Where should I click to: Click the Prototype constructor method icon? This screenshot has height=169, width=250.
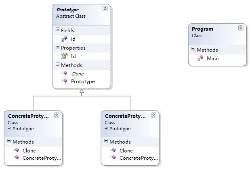(x=64, y=81)
